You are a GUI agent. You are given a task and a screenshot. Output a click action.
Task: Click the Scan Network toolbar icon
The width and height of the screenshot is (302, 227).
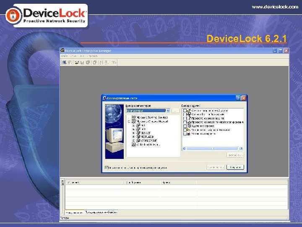(x=64, y=62)
